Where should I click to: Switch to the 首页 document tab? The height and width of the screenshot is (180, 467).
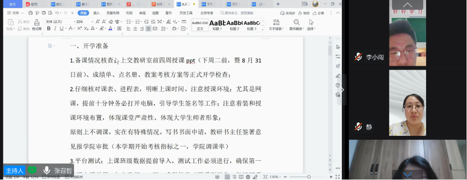tap(13, 4)
